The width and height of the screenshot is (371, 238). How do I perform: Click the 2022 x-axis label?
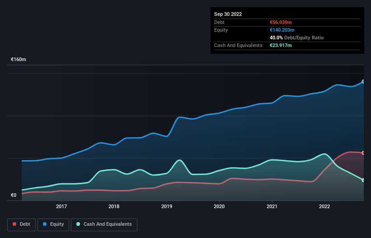pos(324,206)
